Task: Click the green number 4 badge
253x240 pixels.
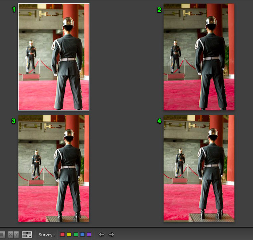Action: tap(159, 121)
